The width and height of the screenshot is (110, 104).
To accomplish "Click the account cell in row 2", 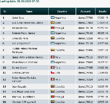I will click(86, 23).
